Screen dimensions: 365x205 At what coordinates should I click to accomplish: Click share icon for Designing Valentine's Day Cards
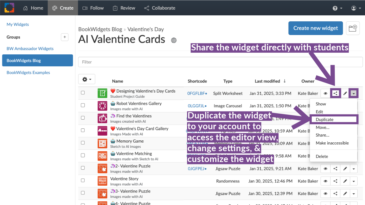(335, 93)
